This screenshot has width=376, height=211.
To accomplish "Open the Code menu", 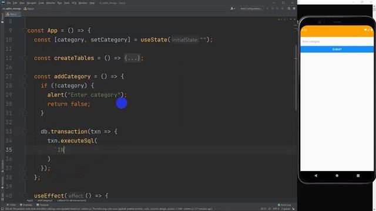I will pos(41,3).
